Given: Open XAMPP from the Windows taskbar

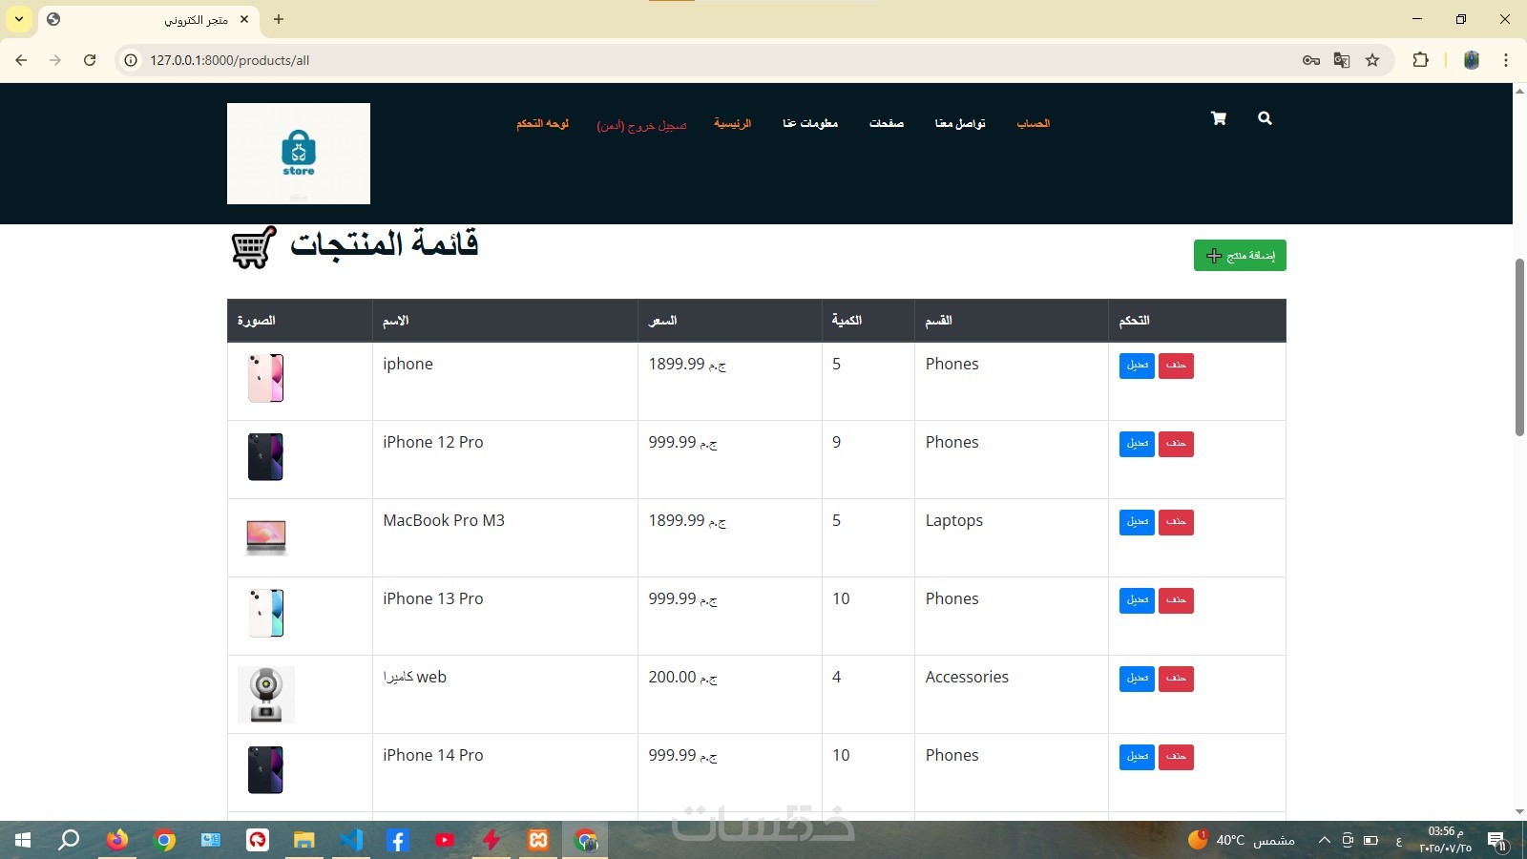Looking at the screenshot, I should click(538, 840).
